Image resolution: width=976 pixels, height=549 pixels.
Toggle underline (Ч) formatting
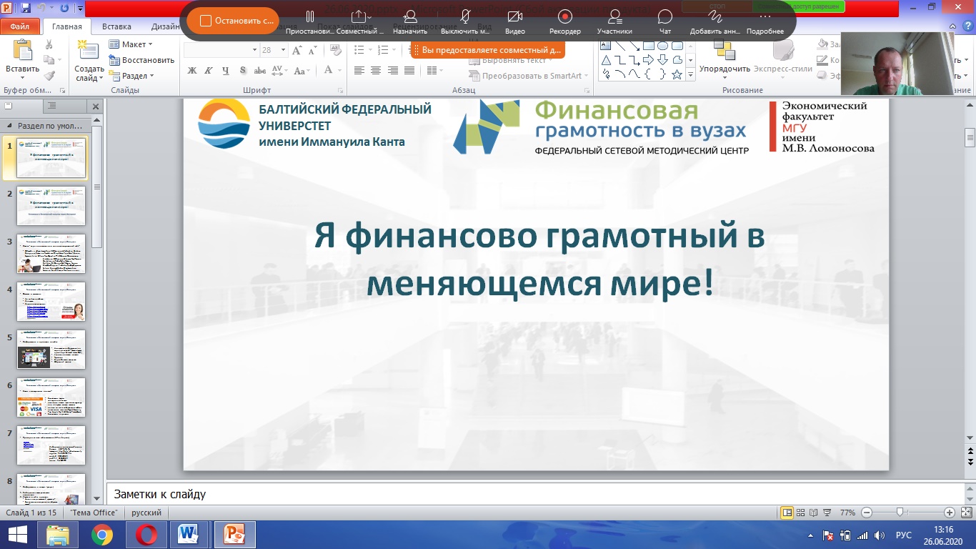click(x=225, y=70)
